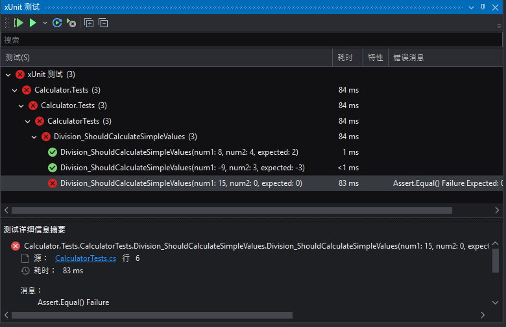Click green pass icon of num1: -9 test
The image size is (506, 327).
(53, 168)
